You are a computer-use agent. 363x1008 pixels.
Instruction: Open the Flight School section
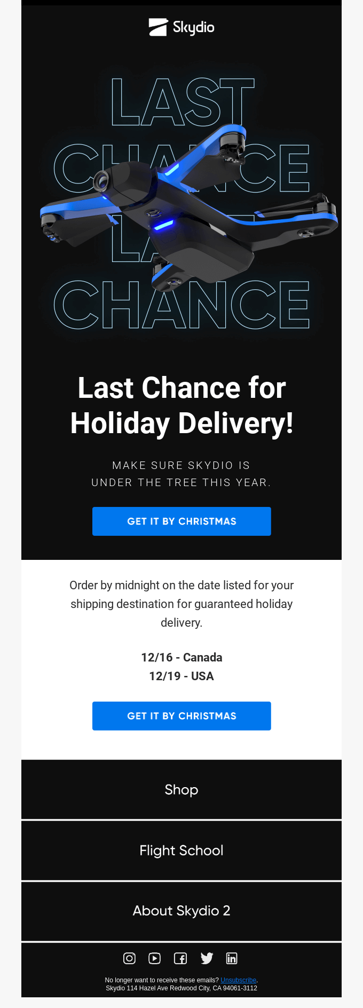coord(181,850)
